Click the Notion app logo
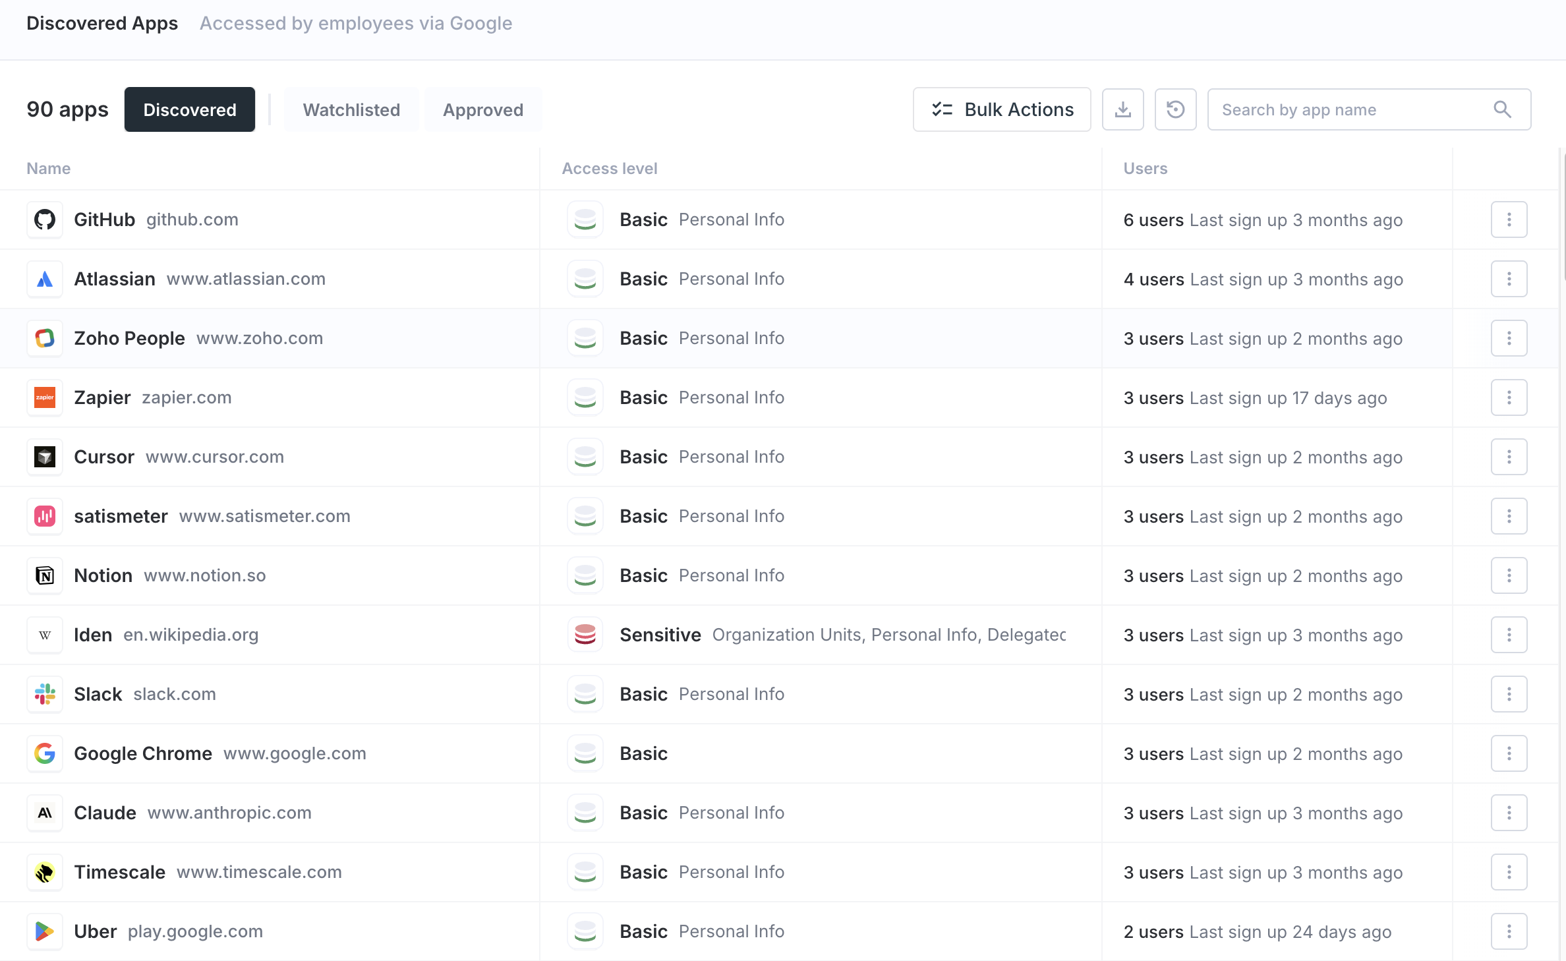Image resolution: width=1566 pixels, height=961 pixels. pos(45,575)
